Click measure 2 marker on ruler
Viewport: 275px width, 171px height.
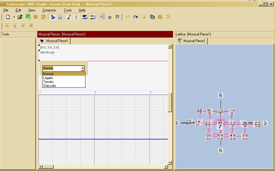(95, 92)
